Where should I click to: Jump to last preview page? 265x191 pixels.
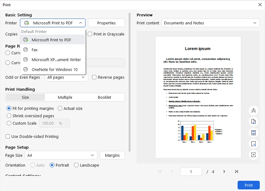(x=237, y=171)
